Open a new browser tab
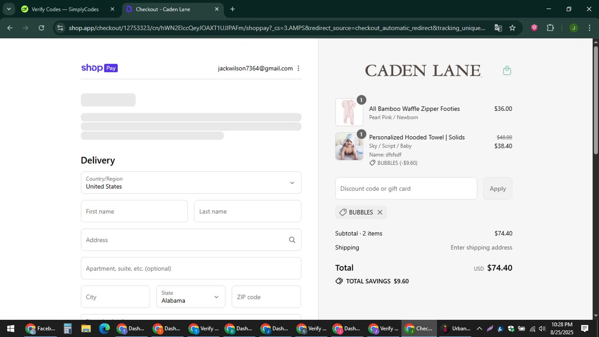 232,9
